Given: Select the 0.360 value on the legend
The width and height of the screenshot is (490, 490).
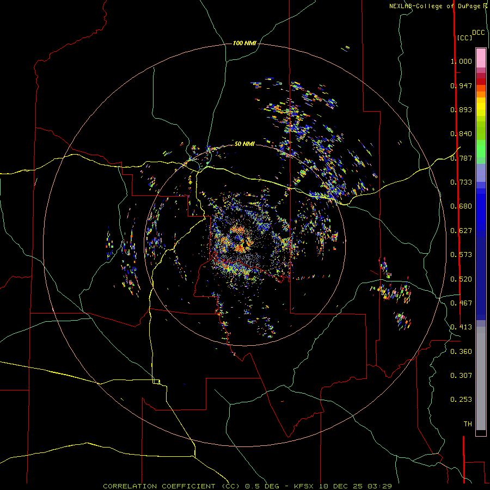Looking at the screenshot, I should coord(461,352).
